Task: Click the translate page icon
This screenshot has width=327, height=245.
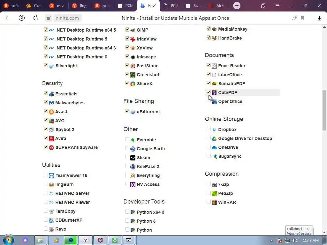Action: tap(294, 18)
